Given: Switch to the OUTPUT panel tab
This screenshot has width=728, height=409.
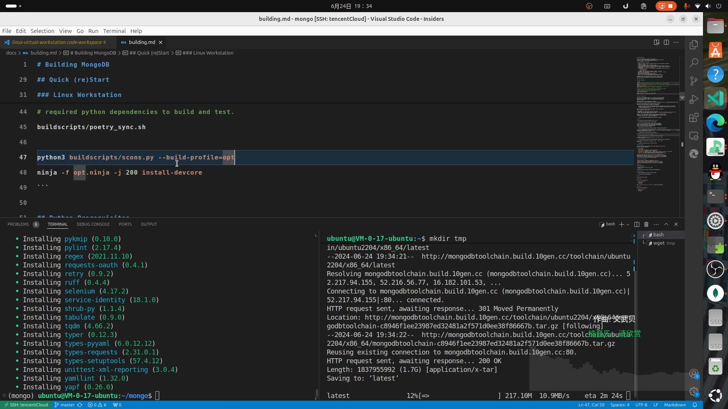Looking at the screenshot, I should [x=149, y=224].
